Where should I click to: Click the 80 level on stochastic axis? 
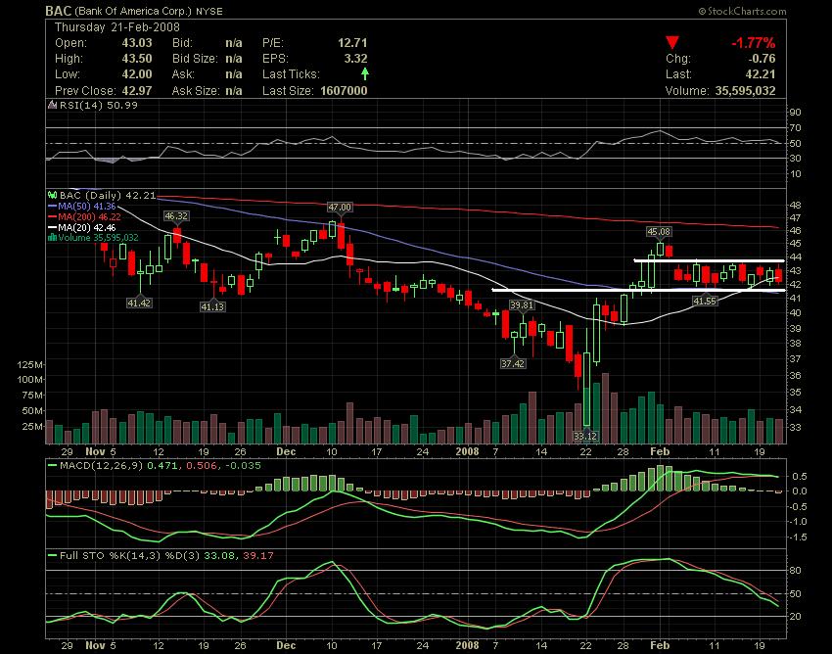pyautogui.click(x=796, y=570)
